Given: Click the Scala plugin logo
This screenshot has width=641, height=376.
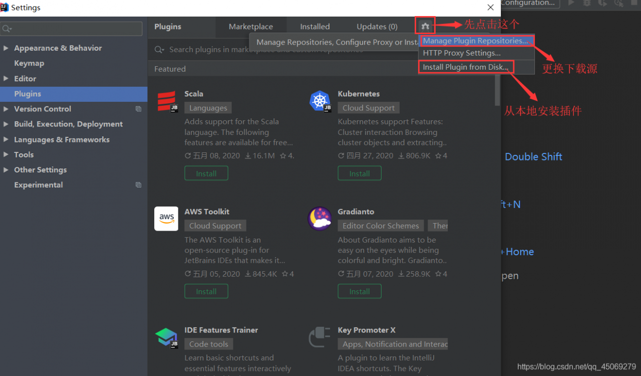Looking at the screenshot, I should (167, 101).
